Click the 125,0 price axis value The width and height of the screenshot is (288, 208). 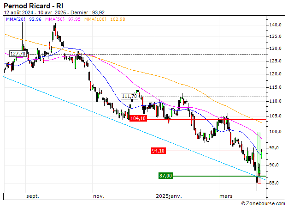pos(275,61)
